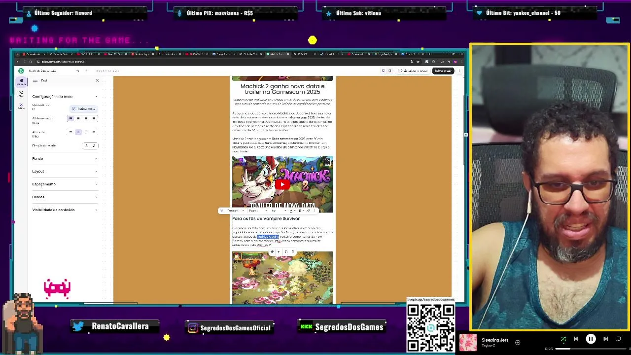631x355 pixels.
Task: Click Refinar texto AI button
Action: pos(84,109)
